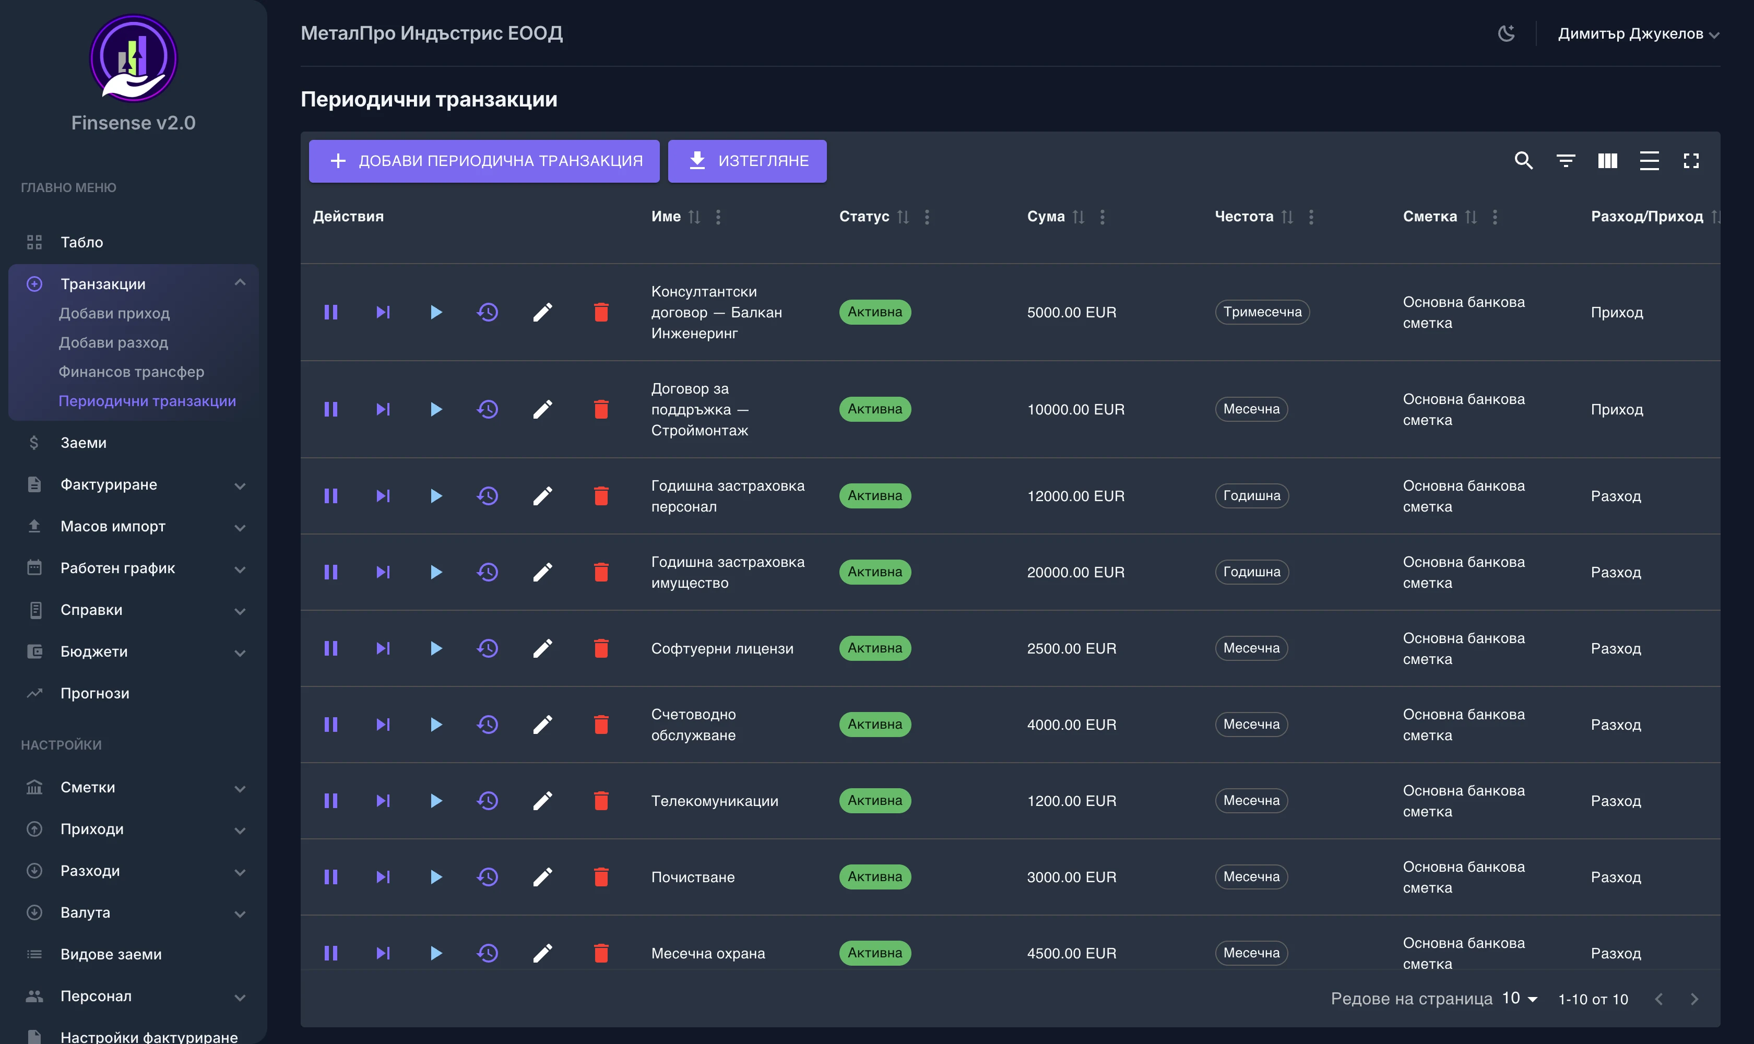Viewport: 1754px width, 1044px height.
Task: Sort table by Име column
Action: click(x=694, y=217)
